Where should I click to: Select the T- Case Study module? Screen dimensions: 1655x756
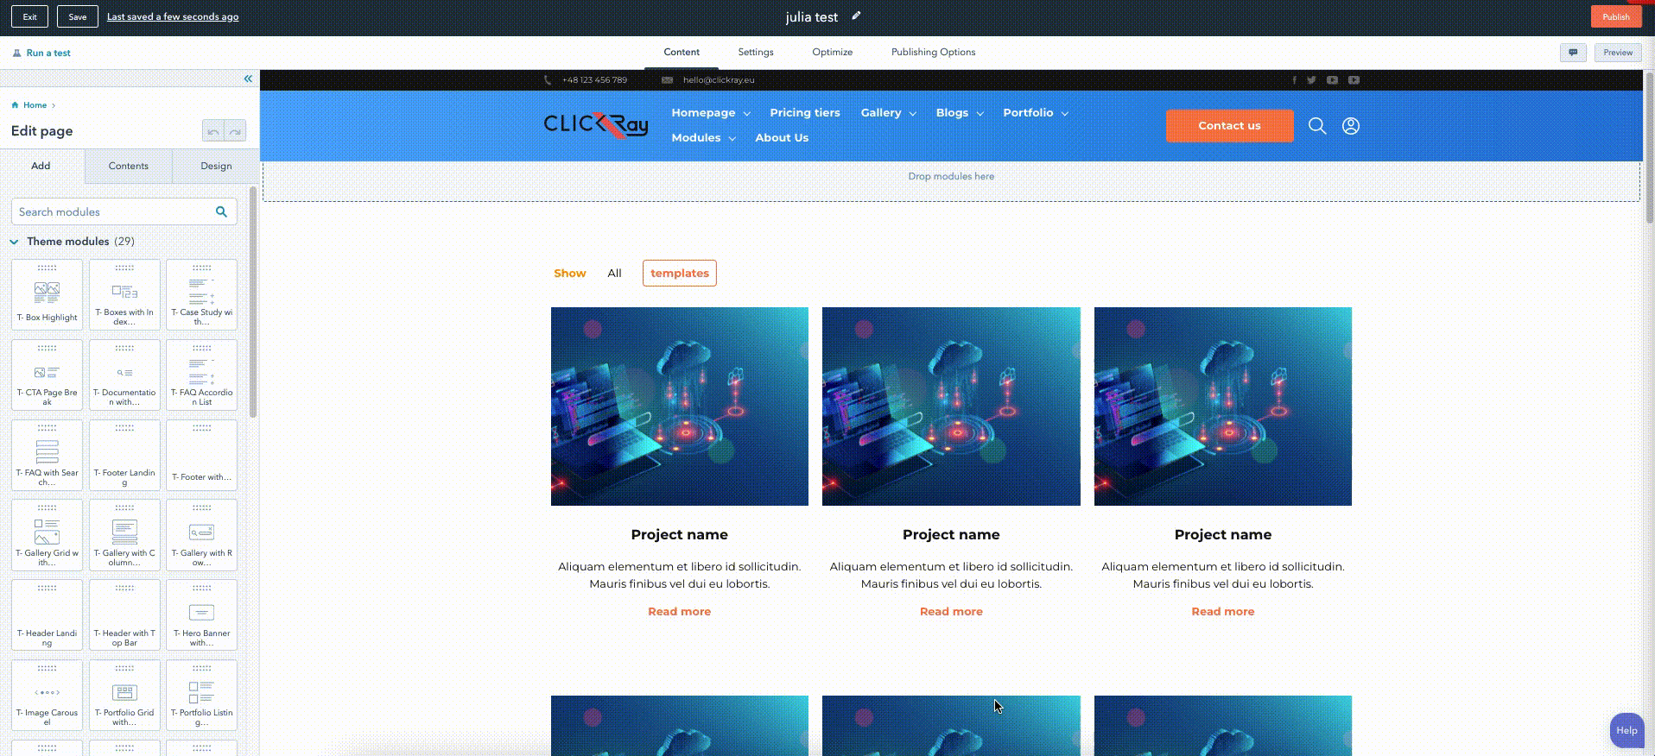click(x=201, y=294)
